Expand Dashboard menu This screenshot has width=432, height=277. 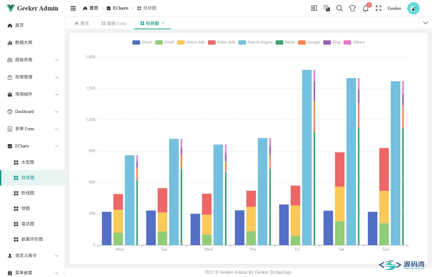(x=32, y=111)
